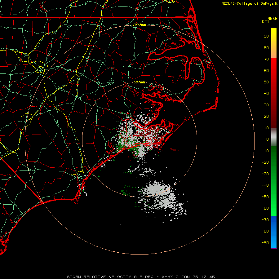Click the 20 value on the velocity scale
279x279 pixels.
pos(266,116)
